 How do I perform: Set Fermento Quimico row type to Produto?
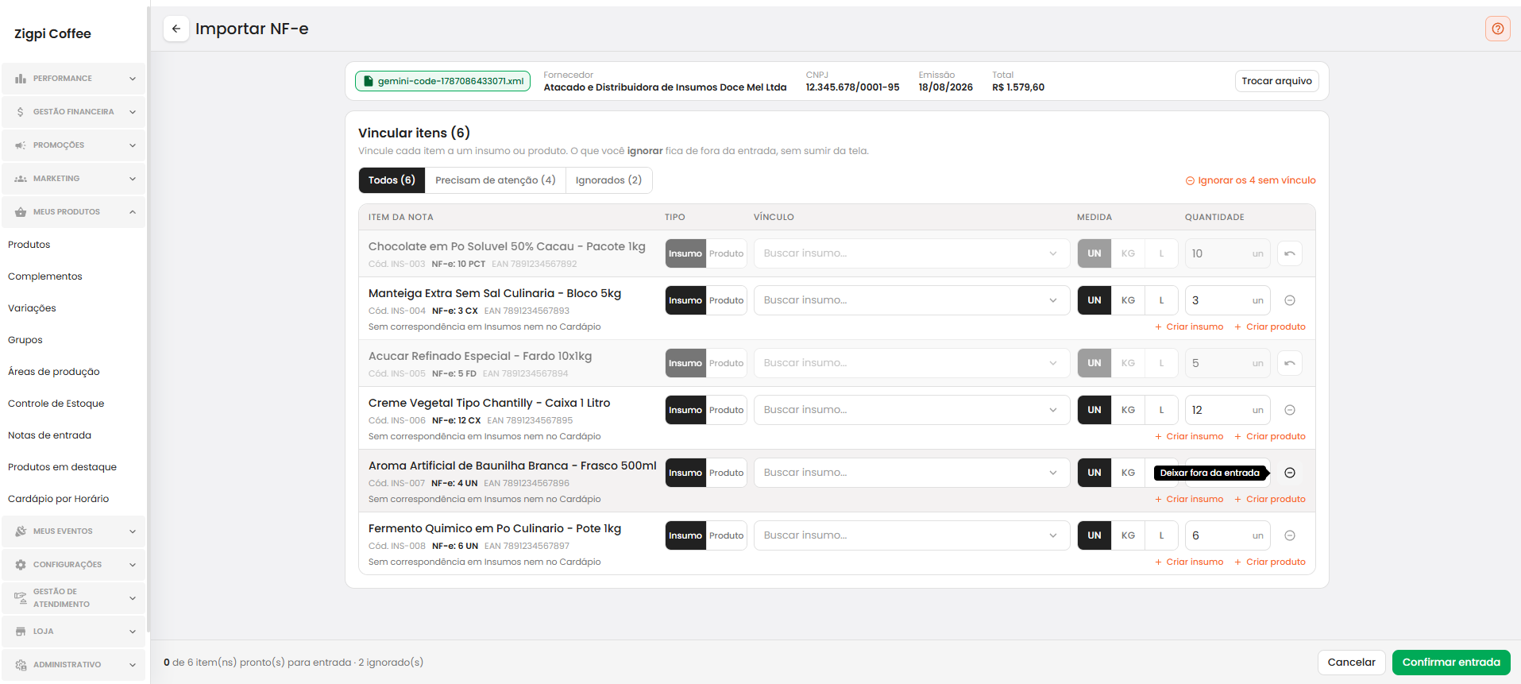click(x=726, y=535)
